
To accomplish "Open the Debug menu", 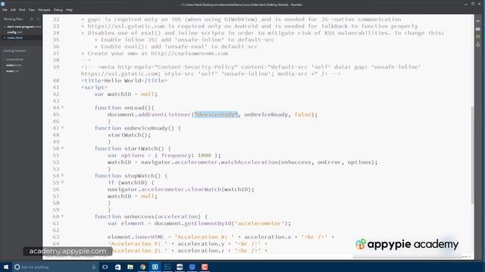I will (x=58, y=10).
